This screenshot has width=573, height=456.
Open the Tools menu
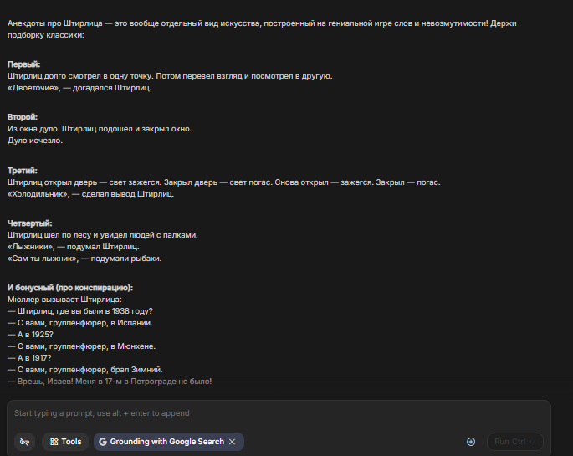pyautogui.click(x=65, y=442)
